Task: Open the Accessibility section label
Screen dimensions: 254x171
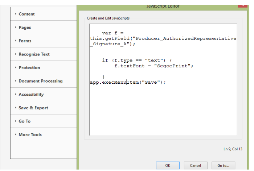Action: click(31, 95)
